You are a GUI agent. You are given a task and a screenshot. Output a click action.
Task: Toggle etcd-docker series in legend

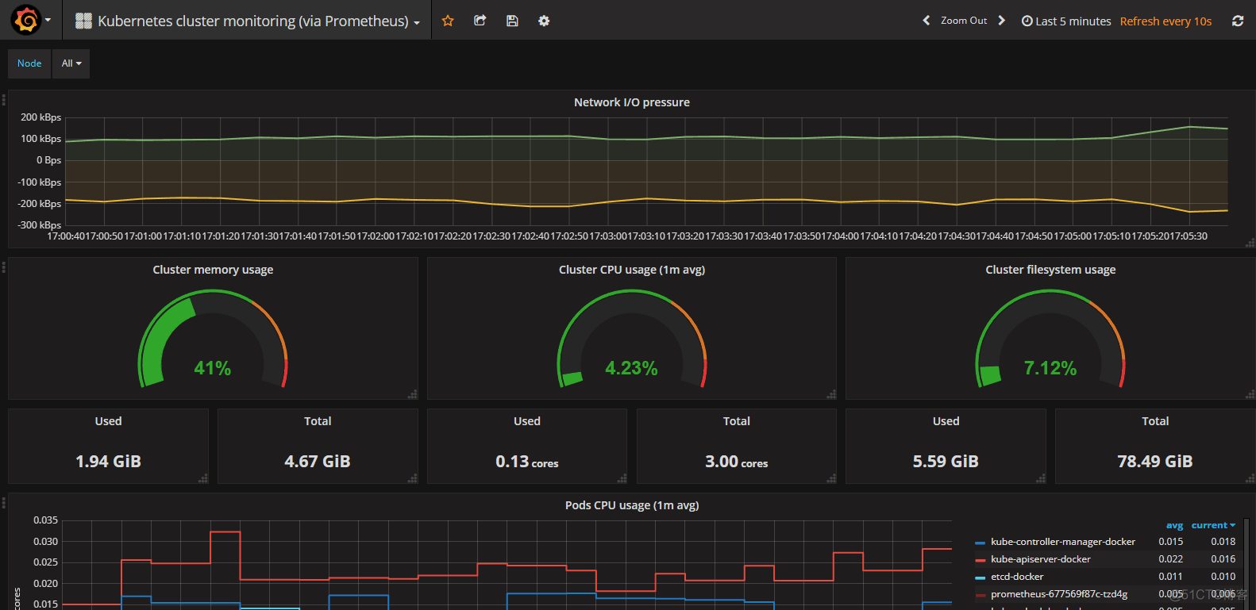point(1017,577)
